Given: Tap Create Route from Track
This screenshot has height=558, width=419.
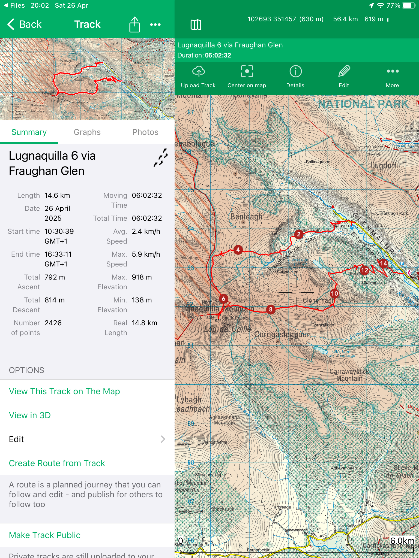Looking at the screenshot, I should (x=57, y=463).
